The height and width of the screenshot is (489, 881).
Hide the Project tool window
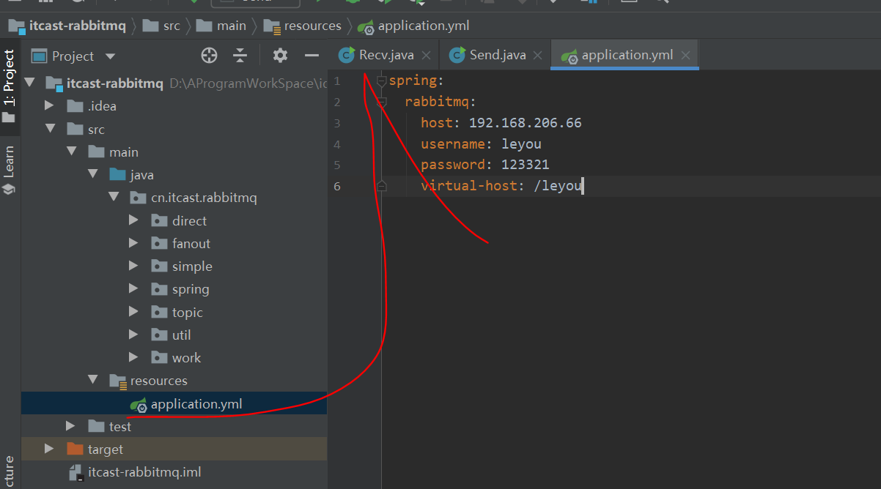coord(312,56)
